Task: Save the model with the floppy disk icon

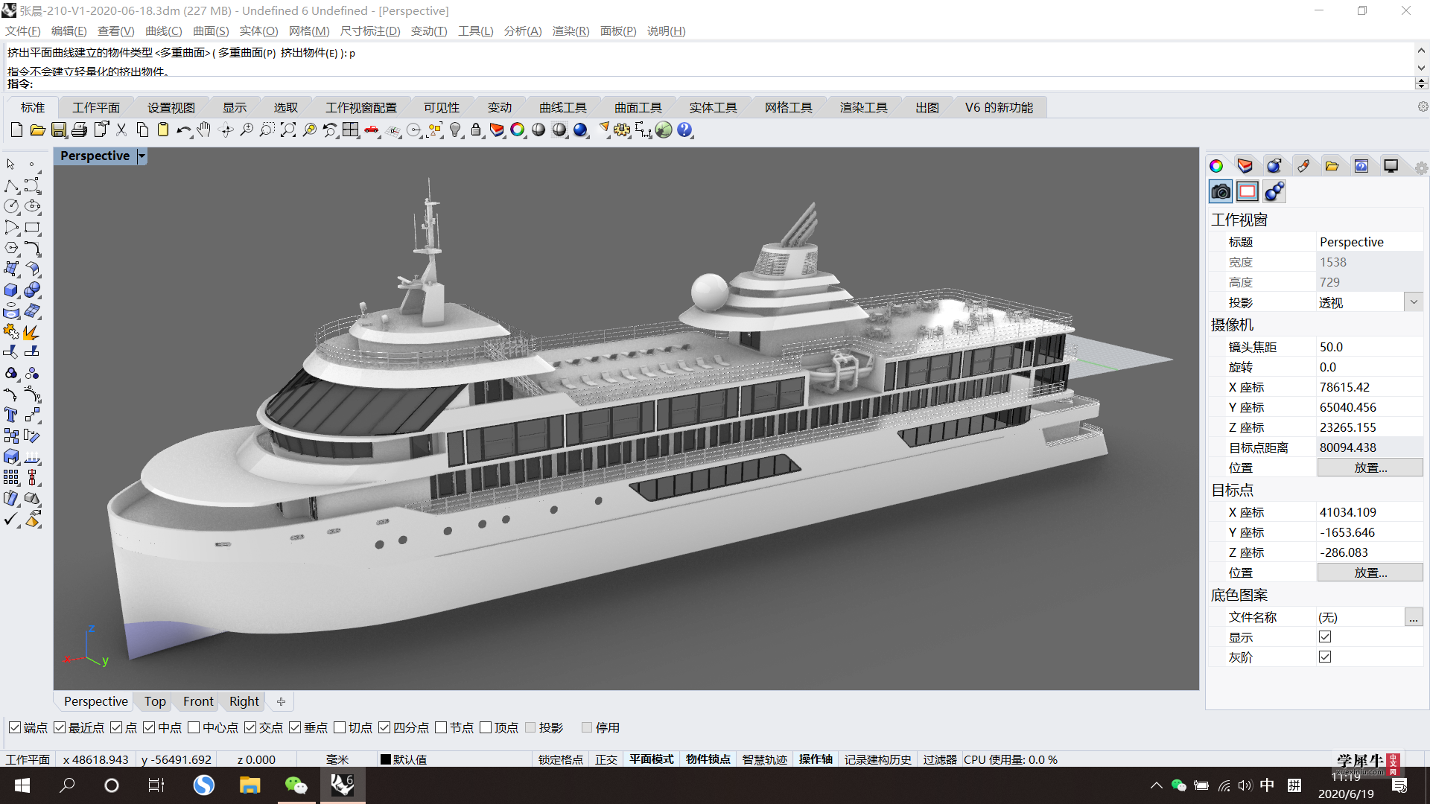Action: [58, 130]
